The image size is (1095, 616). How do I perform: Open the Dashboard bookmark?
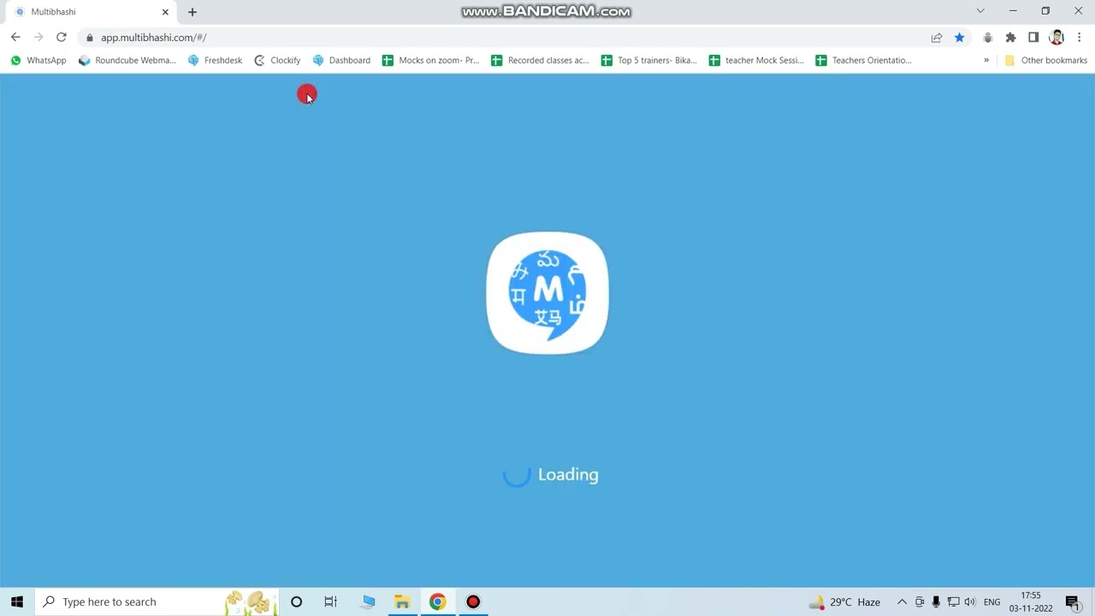[341, 61]
